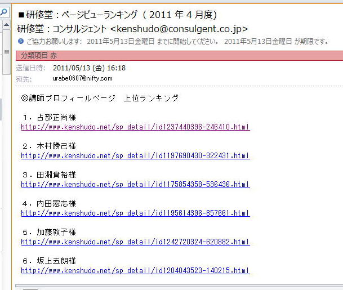This screenshot has height=290, width=343.
Task: Open profile link id1204043523-140215.html
Action: [135, 270]
